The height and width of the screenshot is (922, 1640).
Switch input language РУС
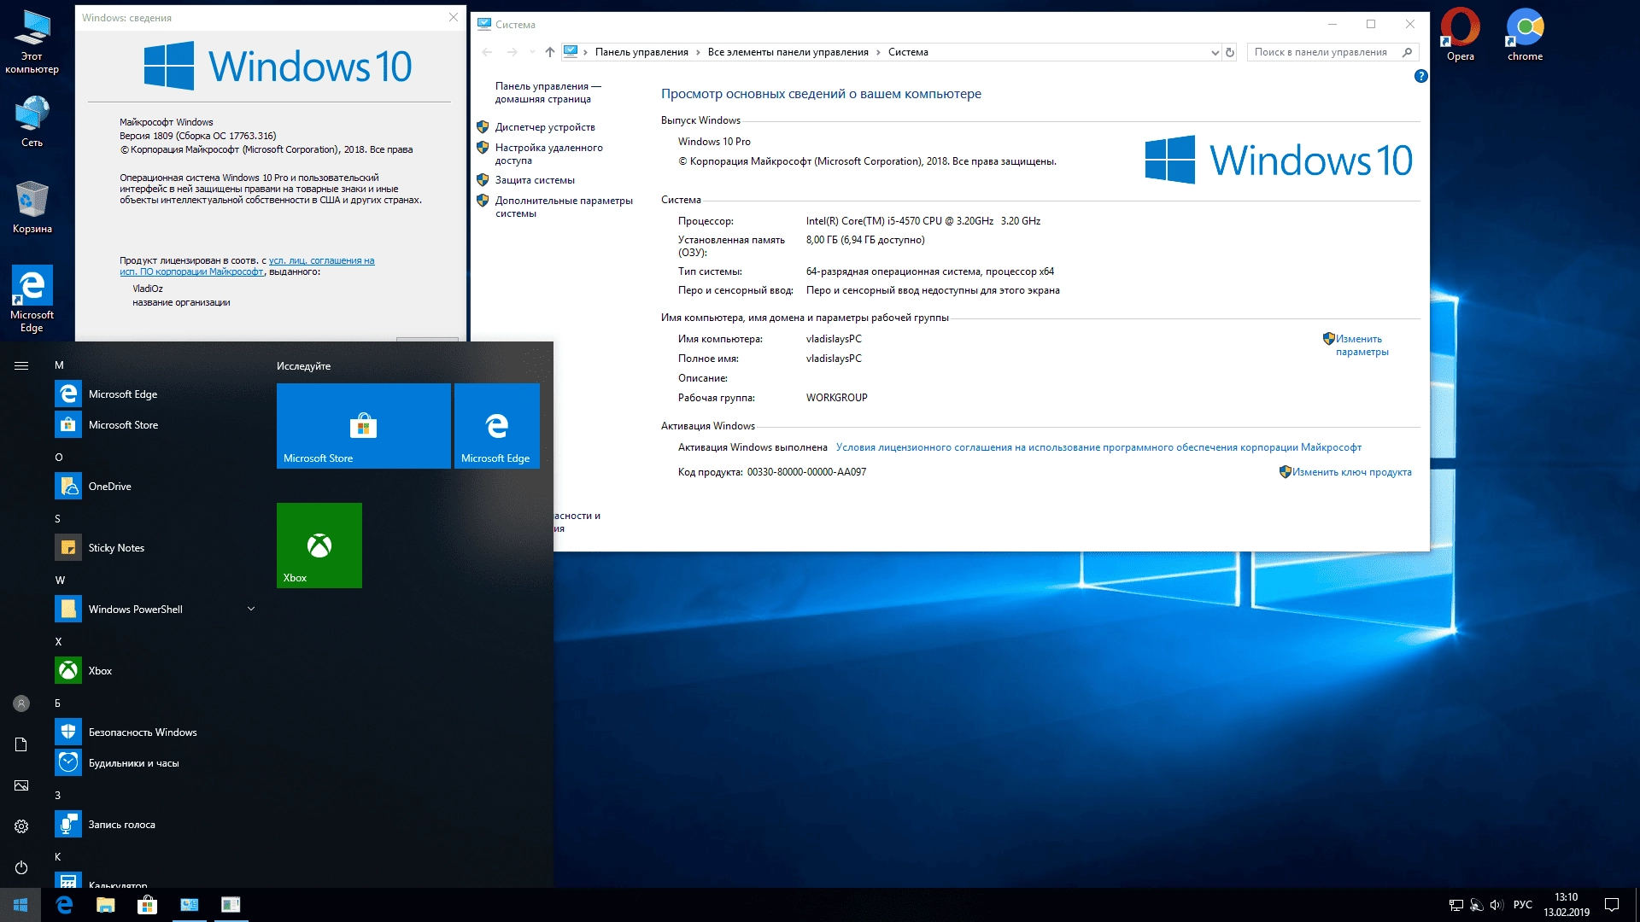point(1523,905)
